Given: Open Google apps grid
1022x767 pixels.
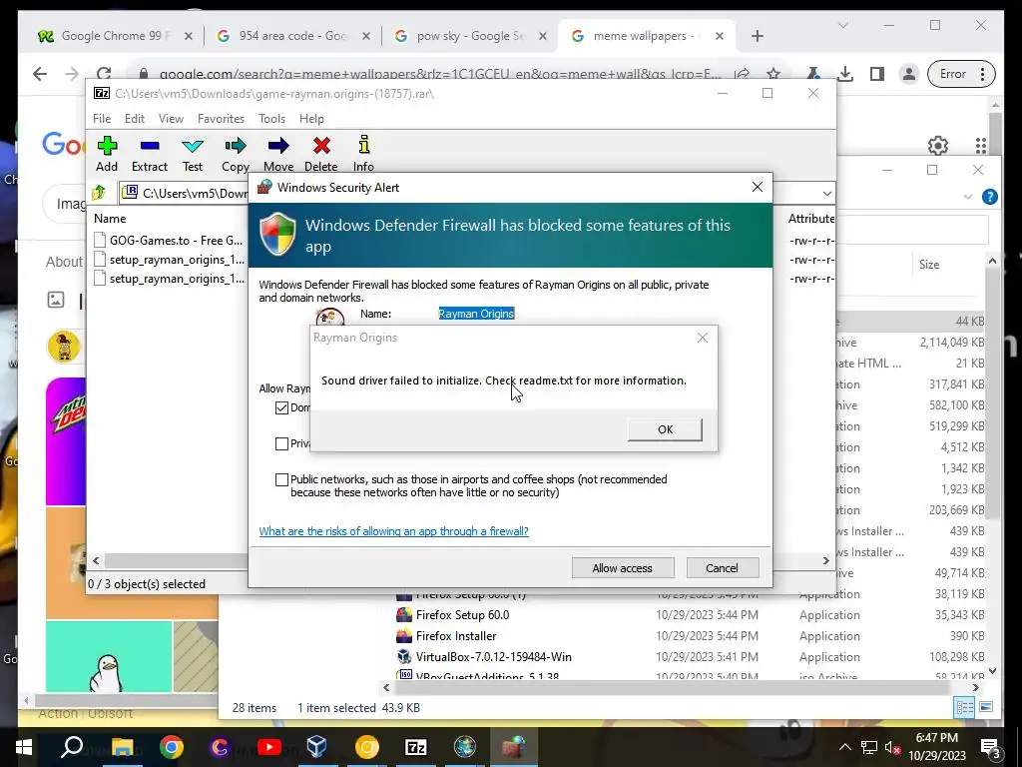Looking at the screenshot, I should (x=980, y=145).
